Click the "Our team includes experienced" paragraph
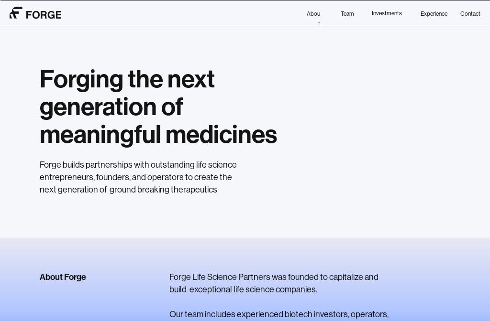The width and height of the screenshot is (490, 321). [x=278, y=314]
